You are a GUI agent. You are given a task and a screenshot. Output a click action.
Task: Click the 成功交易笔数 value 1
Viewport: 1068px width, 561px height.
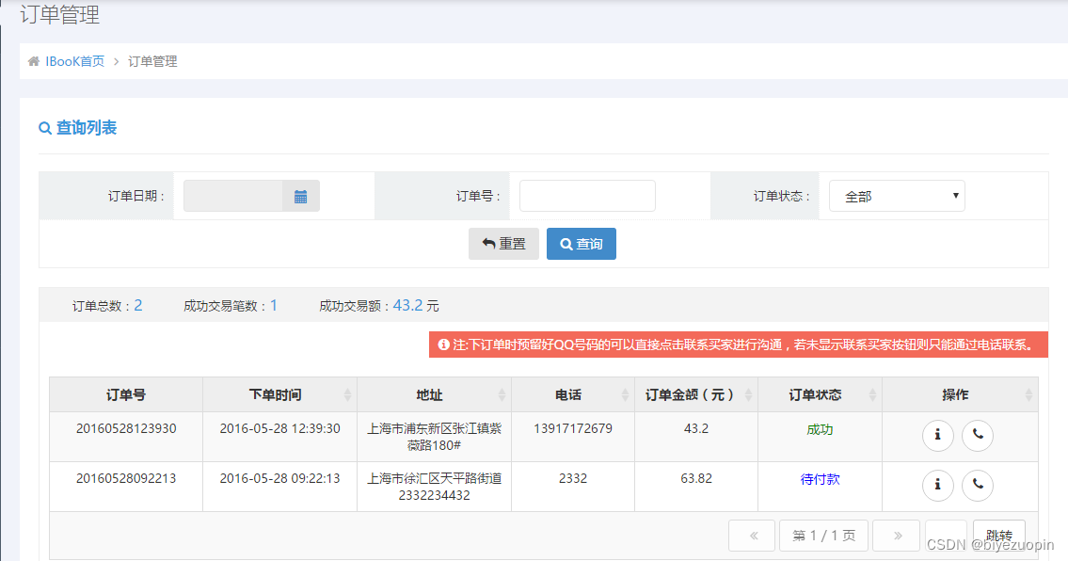coord(274,305)
